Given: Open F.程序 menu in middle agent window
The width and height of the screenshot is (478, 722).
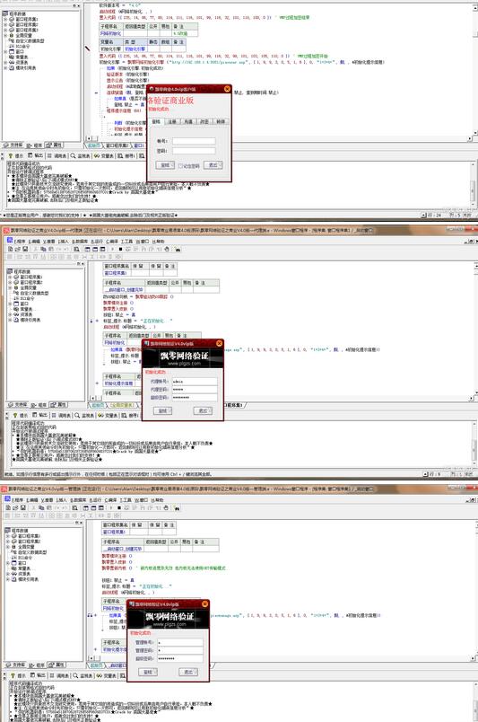Looking at the screenshot, I should click(x=20, y=242).
